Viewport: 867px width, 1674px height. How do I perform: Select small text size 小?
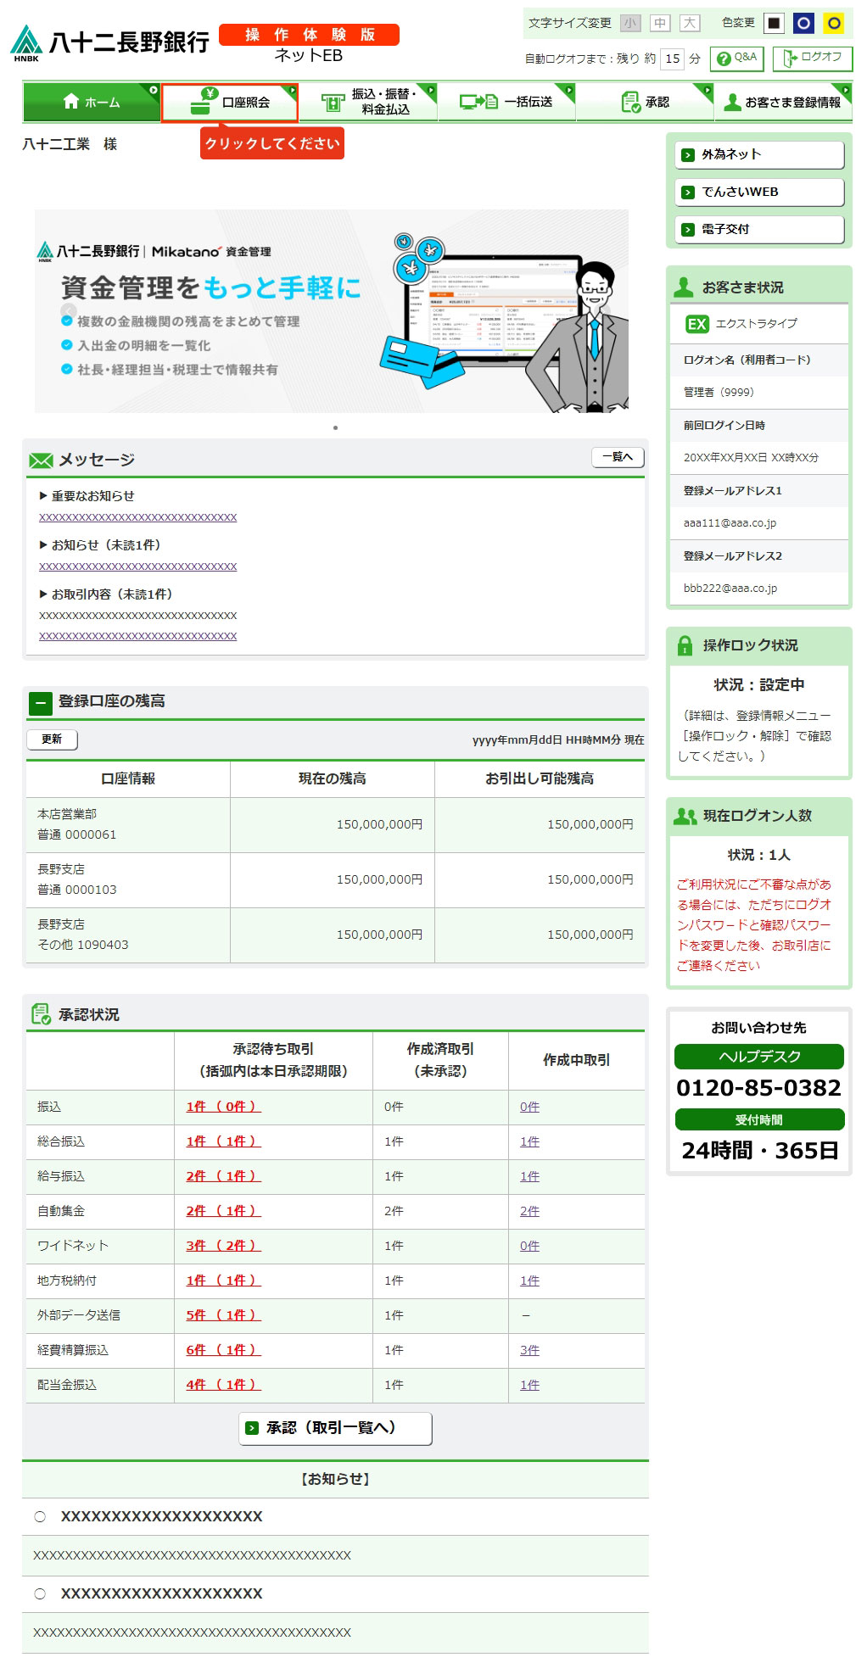click(629, 24)
